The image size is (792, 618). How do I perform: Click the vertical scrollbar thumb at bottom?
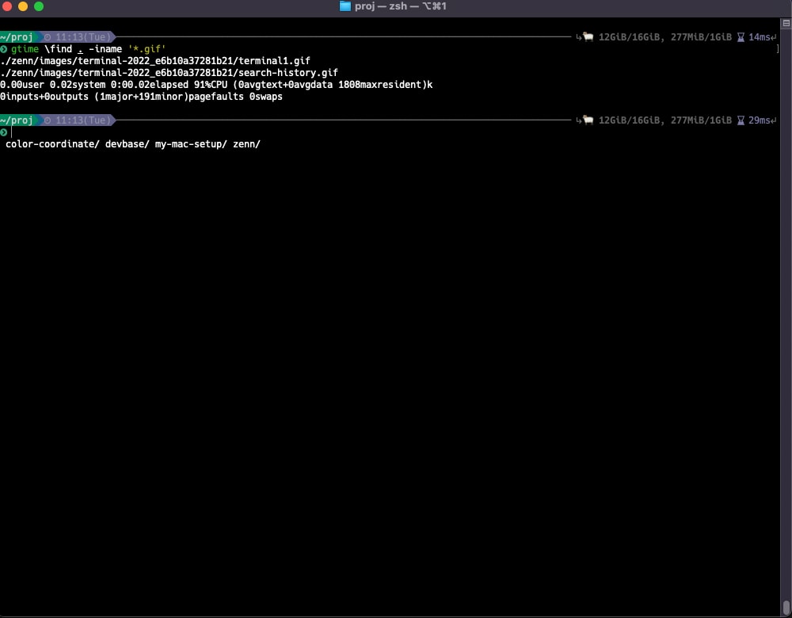(786, 607)
